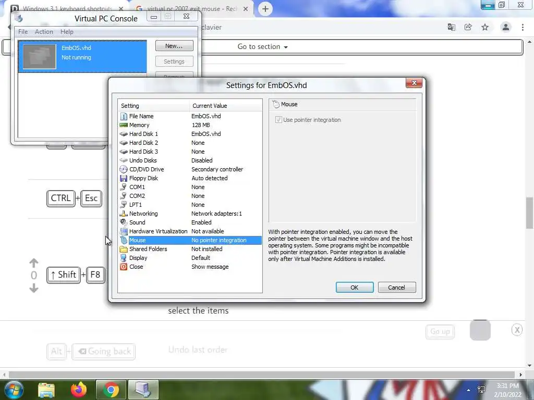
Task: Click New... button in Virtual PC Console
Action: coord(174,46)
